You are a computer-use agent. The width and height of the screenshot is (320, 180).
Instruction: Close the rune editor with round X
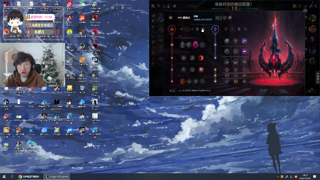pyautogui.click(x=305, y=11)
